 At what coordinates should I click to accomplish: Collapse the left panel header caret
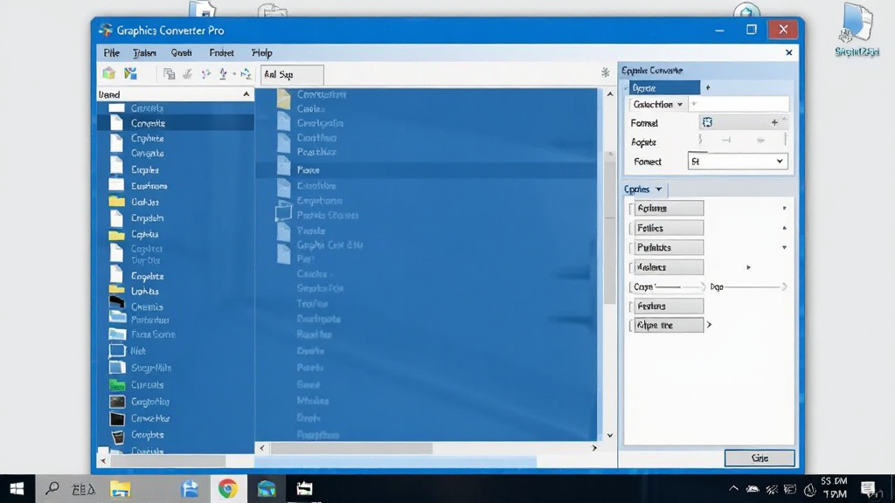point(246,94)
